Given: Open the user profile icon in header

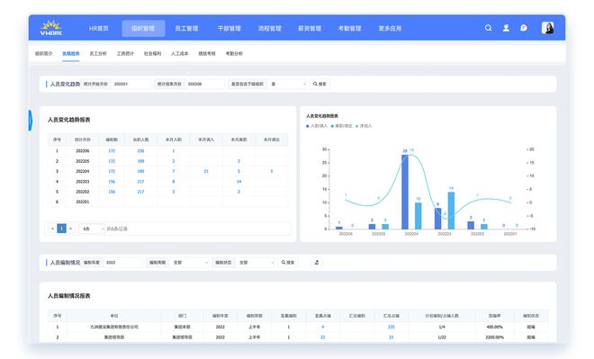Looking at the screenshot, I should pyautogui.click(x=506, y=28).
